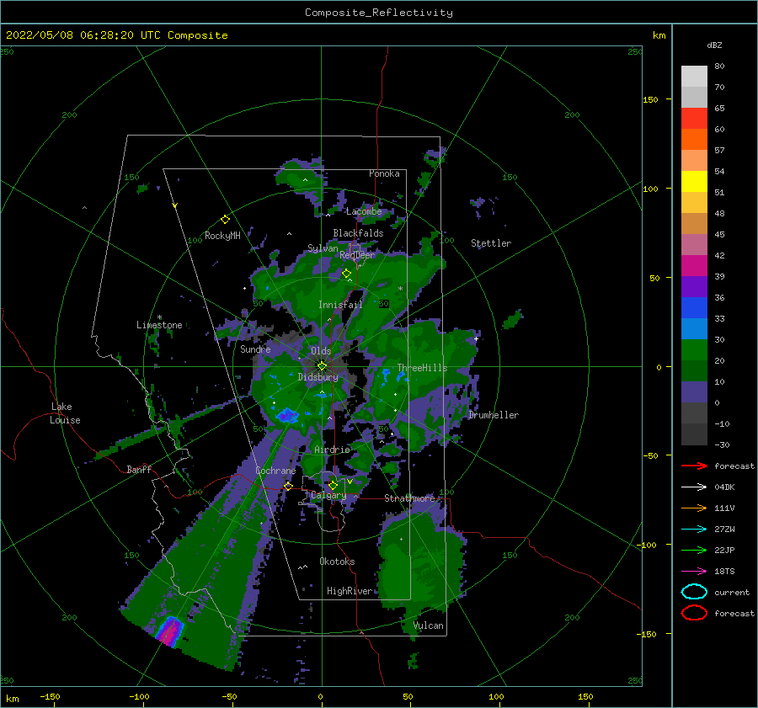758x708 pixels.
Task: Click the Composite_Reflectivity title
Action: point(379,13)
